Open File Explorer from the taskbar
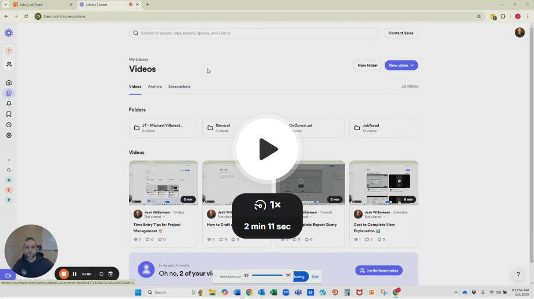Screen dimensions: 534x299 (213, 293)
